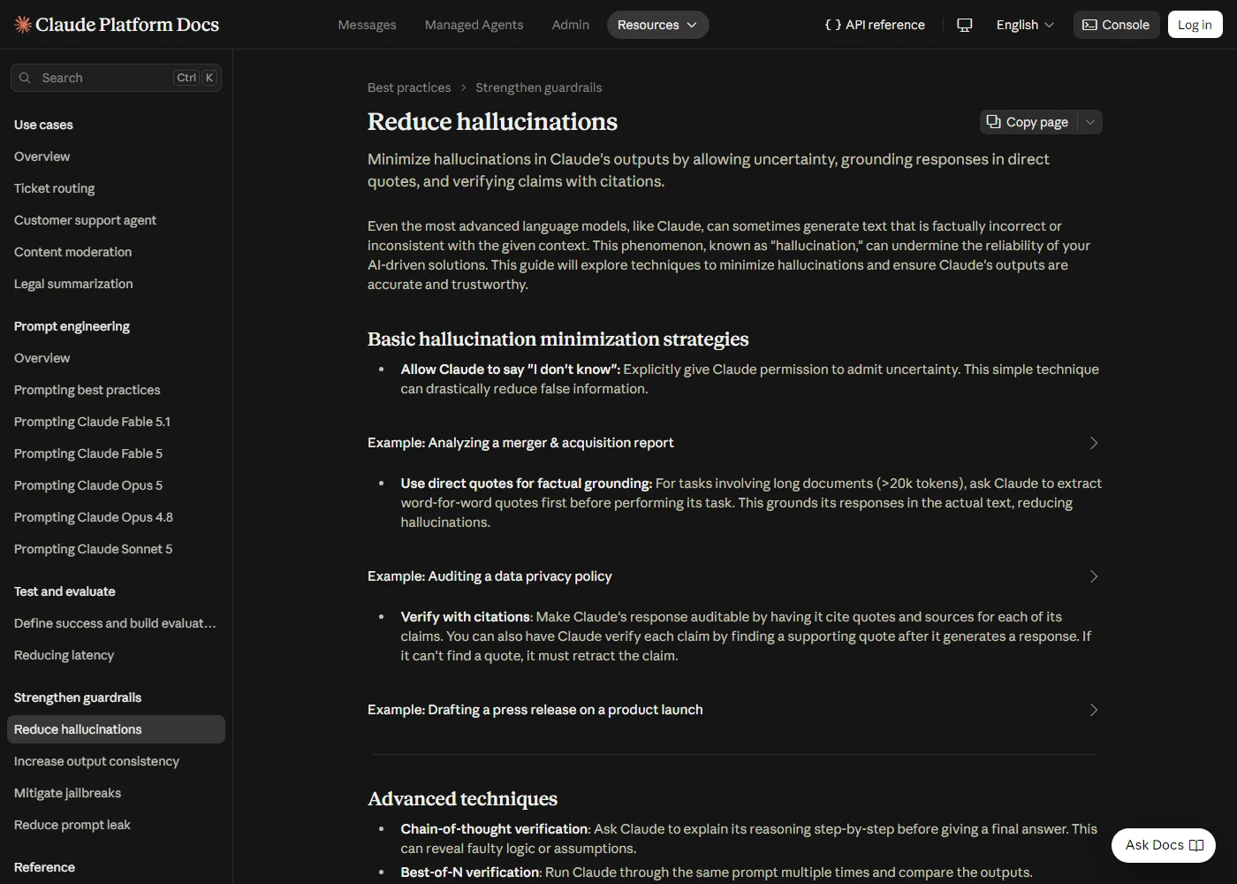
Task: Click the Advanced techniques heading
Action: click(x=462, y=799)
